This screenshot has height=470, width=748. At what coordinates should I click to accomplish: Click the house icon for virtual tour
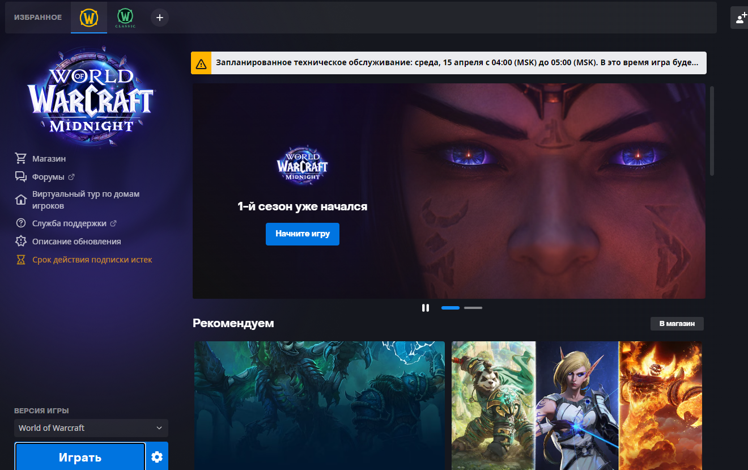[21, 200]
